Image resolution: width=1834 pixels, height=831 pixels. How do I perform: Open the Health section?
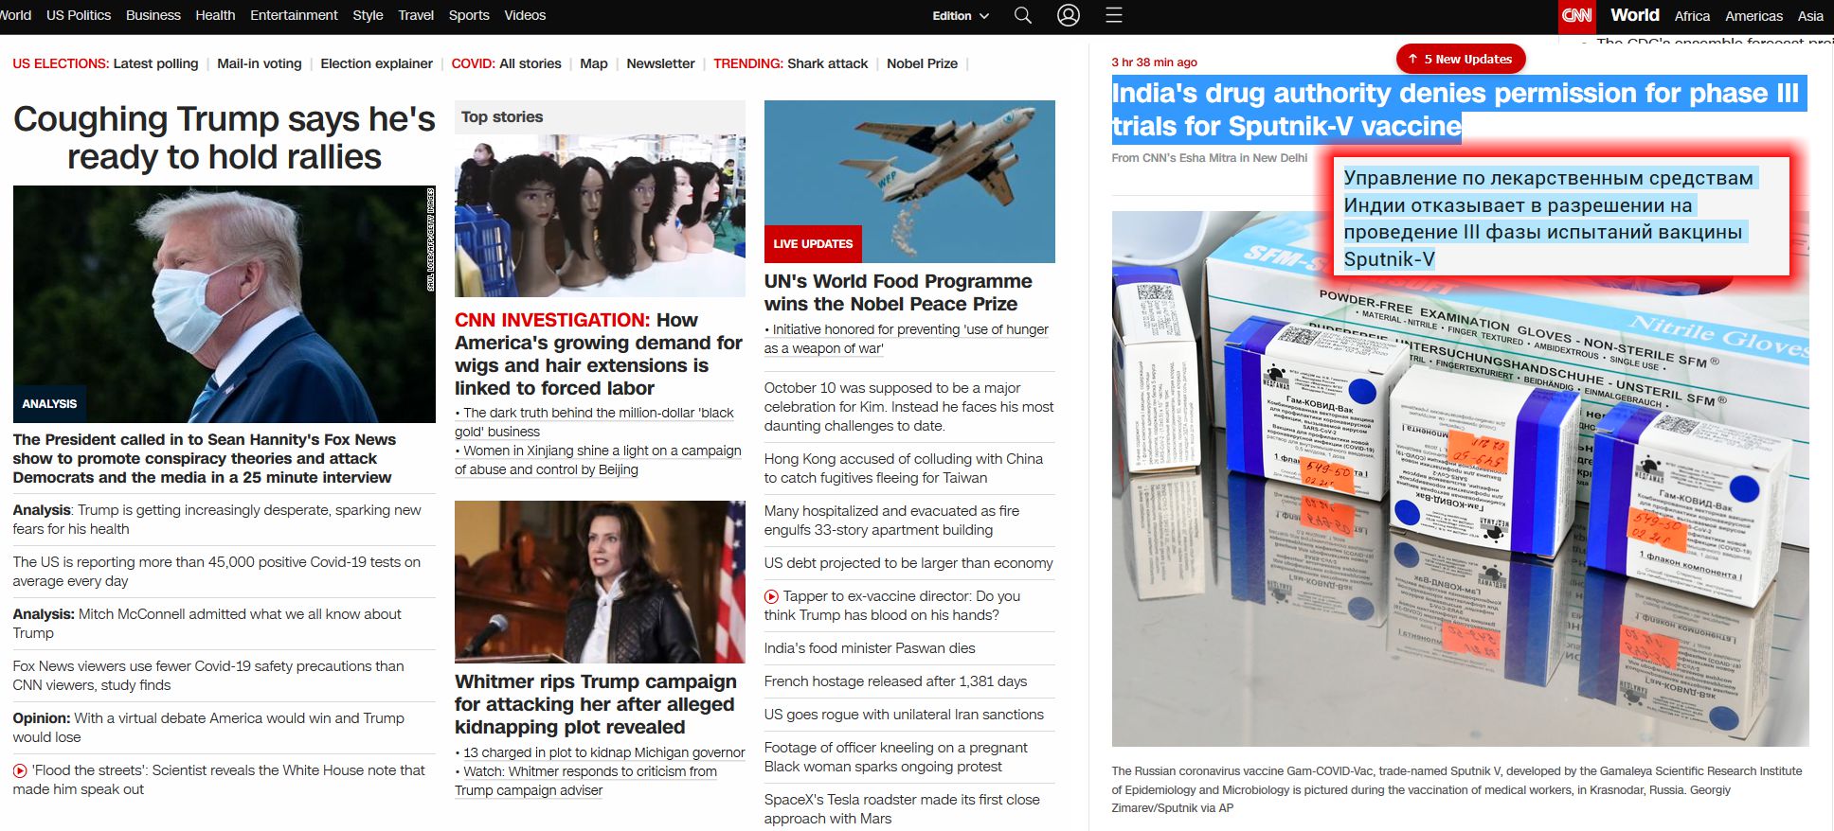click(215, 15)
